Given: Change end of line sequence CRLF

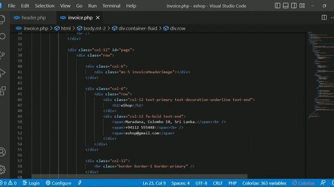Looking at the screenshot, I should click(x=218, y=183).
